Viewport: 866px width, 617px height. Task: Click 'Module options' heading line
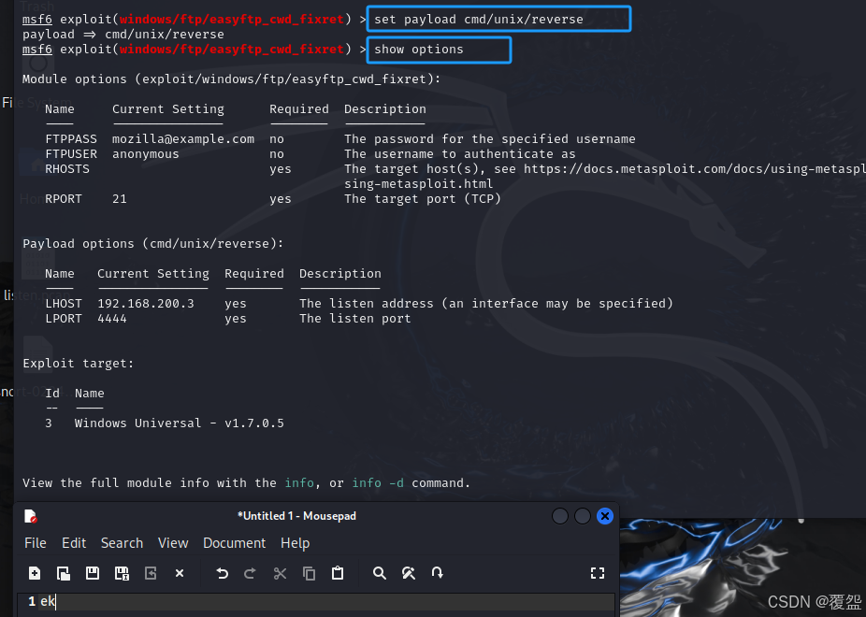231,79
